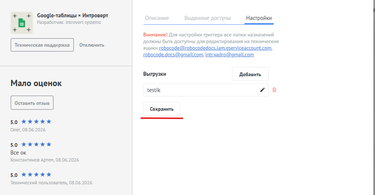The image size is (375, 195).
Task: Open the intr.yadro@gmail.com link
Action: point(230,55)
